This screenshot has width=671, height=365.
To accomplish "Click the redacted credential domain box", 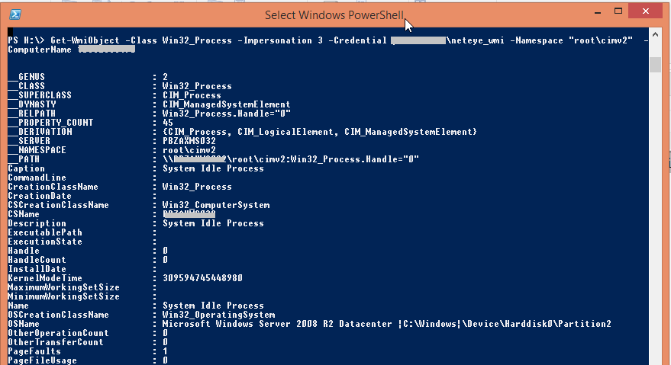I will (418, 40).
